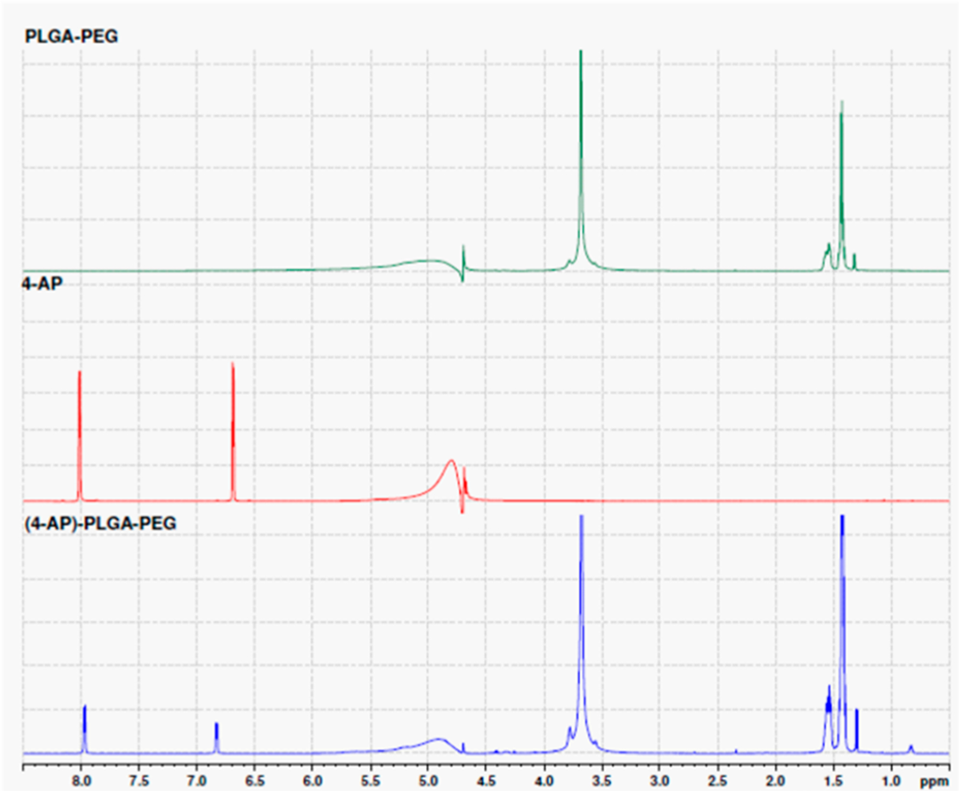Click the small blue peak near 0.85 ppm

[911, 749]
